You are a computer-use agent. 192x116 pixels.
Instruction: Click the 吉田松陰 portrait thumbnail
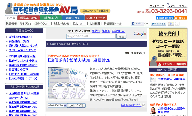click(x=153, y=110)
